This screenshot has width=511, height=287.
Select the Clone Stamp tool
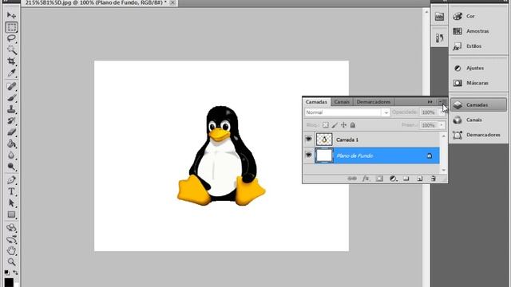[11, 109]
